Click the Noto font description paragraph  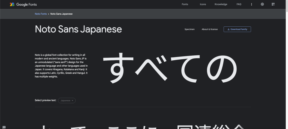[61, 66]
